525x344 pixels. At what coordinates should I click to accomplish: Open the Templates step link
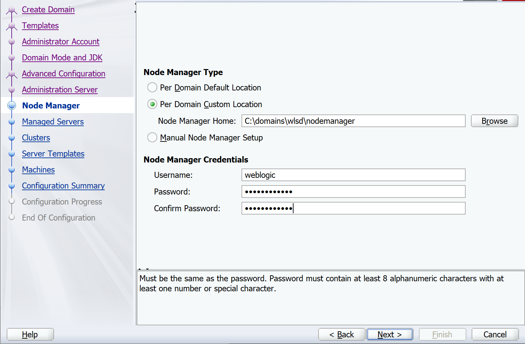[40, 26]
